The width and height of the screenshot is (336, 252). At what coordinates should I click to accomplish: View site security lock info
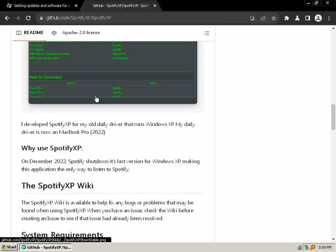41,18
